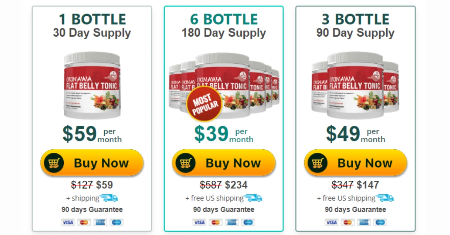
Task: Buy Now for the 3 Bottle 90 Day Supply
Action: tap(355, 163)
